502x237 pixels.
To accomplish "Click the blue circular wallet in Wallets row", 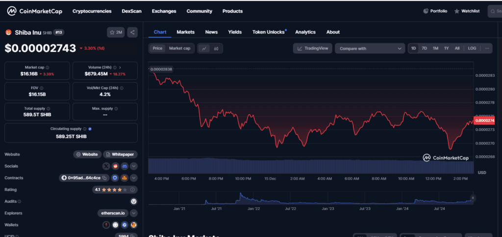I will tap(125, 225).
